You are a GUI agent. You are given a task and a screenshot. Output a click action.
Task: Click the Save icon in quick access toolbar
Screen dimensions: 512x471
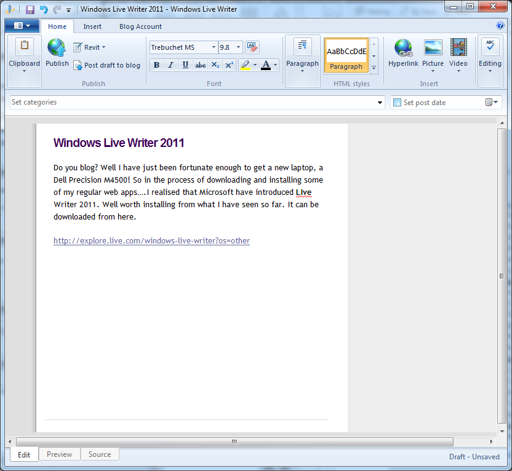click(30, 9)
